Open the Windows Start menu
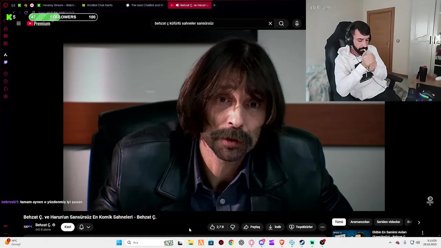The image size is (441, 248). tap(119, 242)
